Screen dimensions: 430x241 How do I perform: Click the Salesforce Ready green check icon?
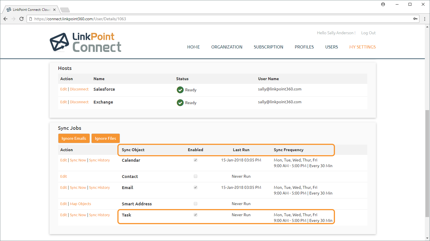pos(180,90)
